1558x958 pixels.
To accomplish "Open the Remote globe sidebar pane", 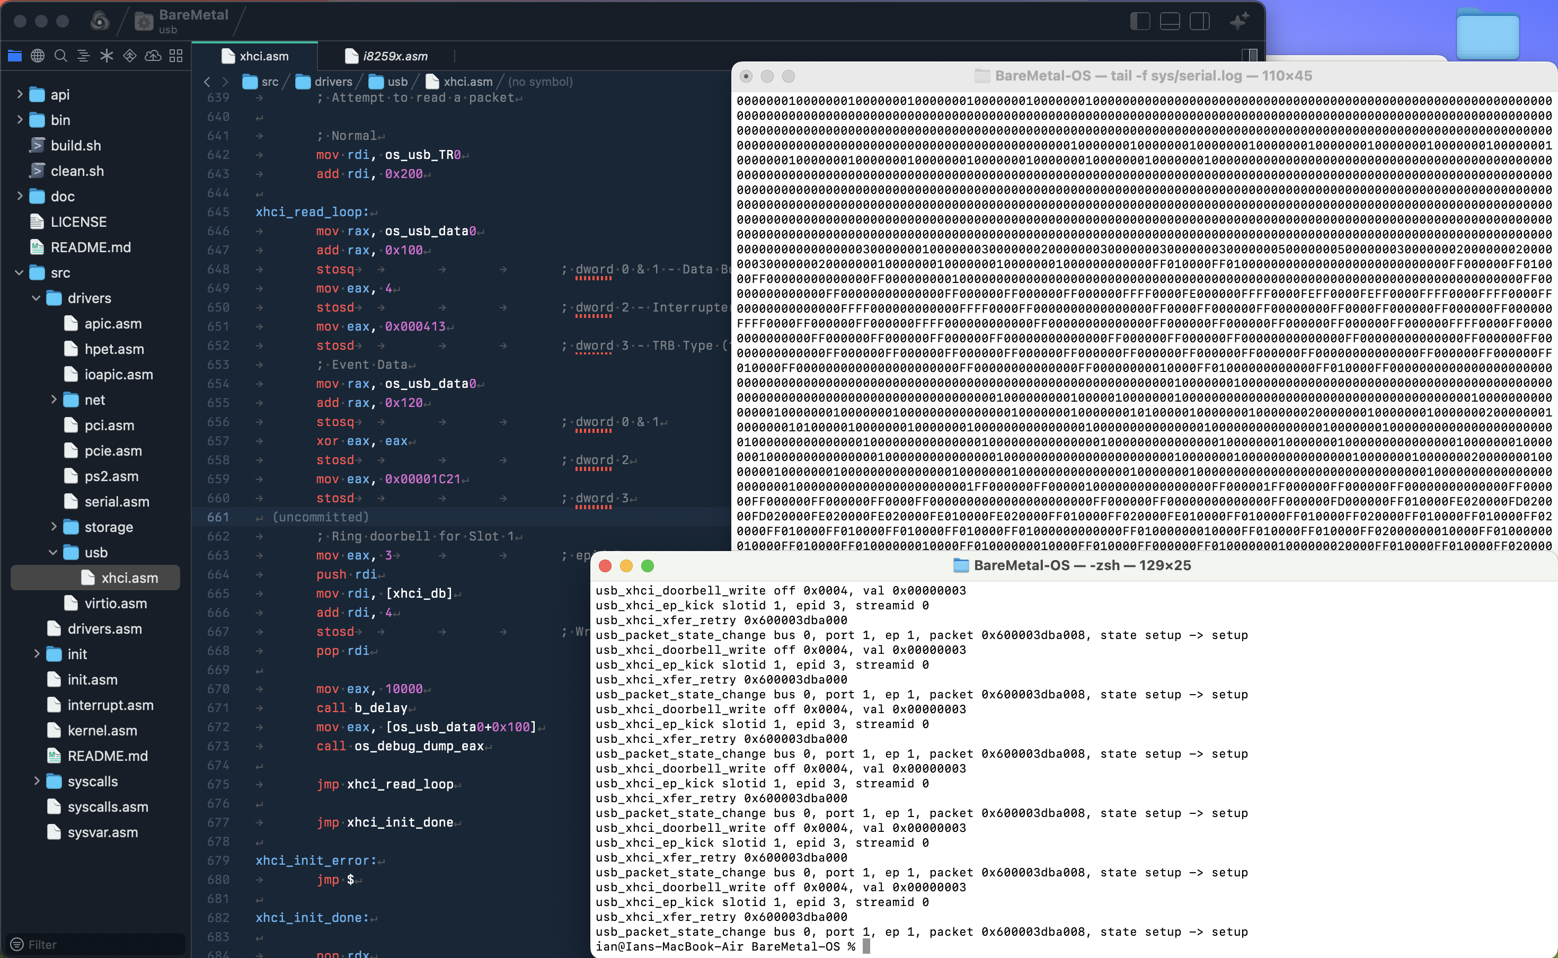I will 38,56.
